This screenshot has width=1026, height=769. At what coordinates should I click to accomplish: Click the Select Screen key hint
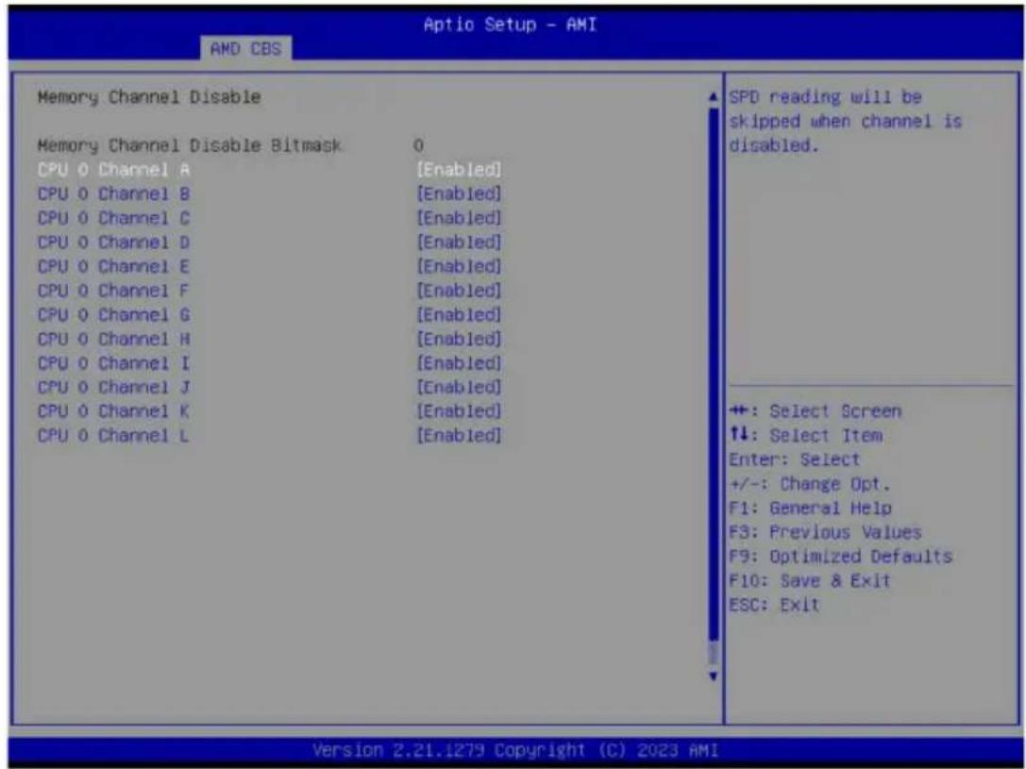pos(816,411)
